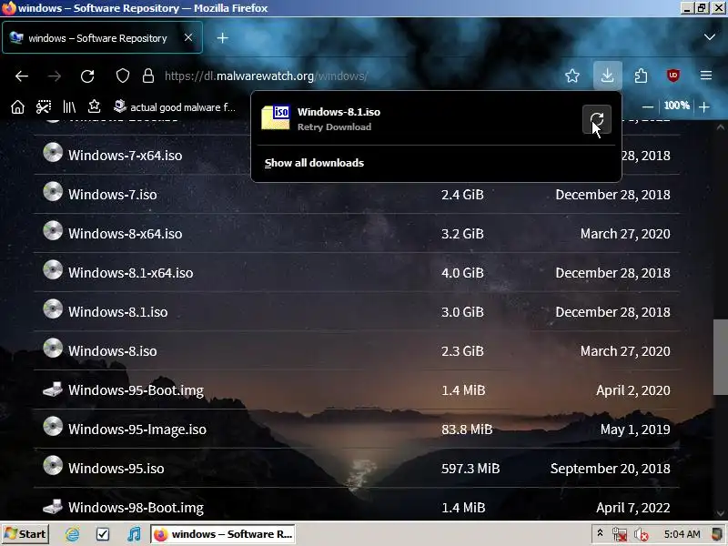Screen dimensions: 728x546
Task: Click the page scrollbar thumb
Action: pyautogui.click(x=720, y=357)
